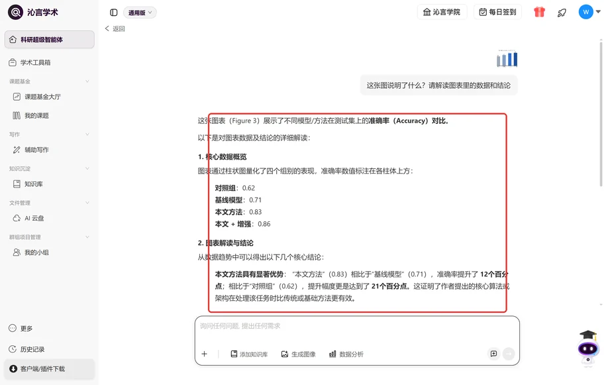Click the rocket icon in header

point(562,13)
